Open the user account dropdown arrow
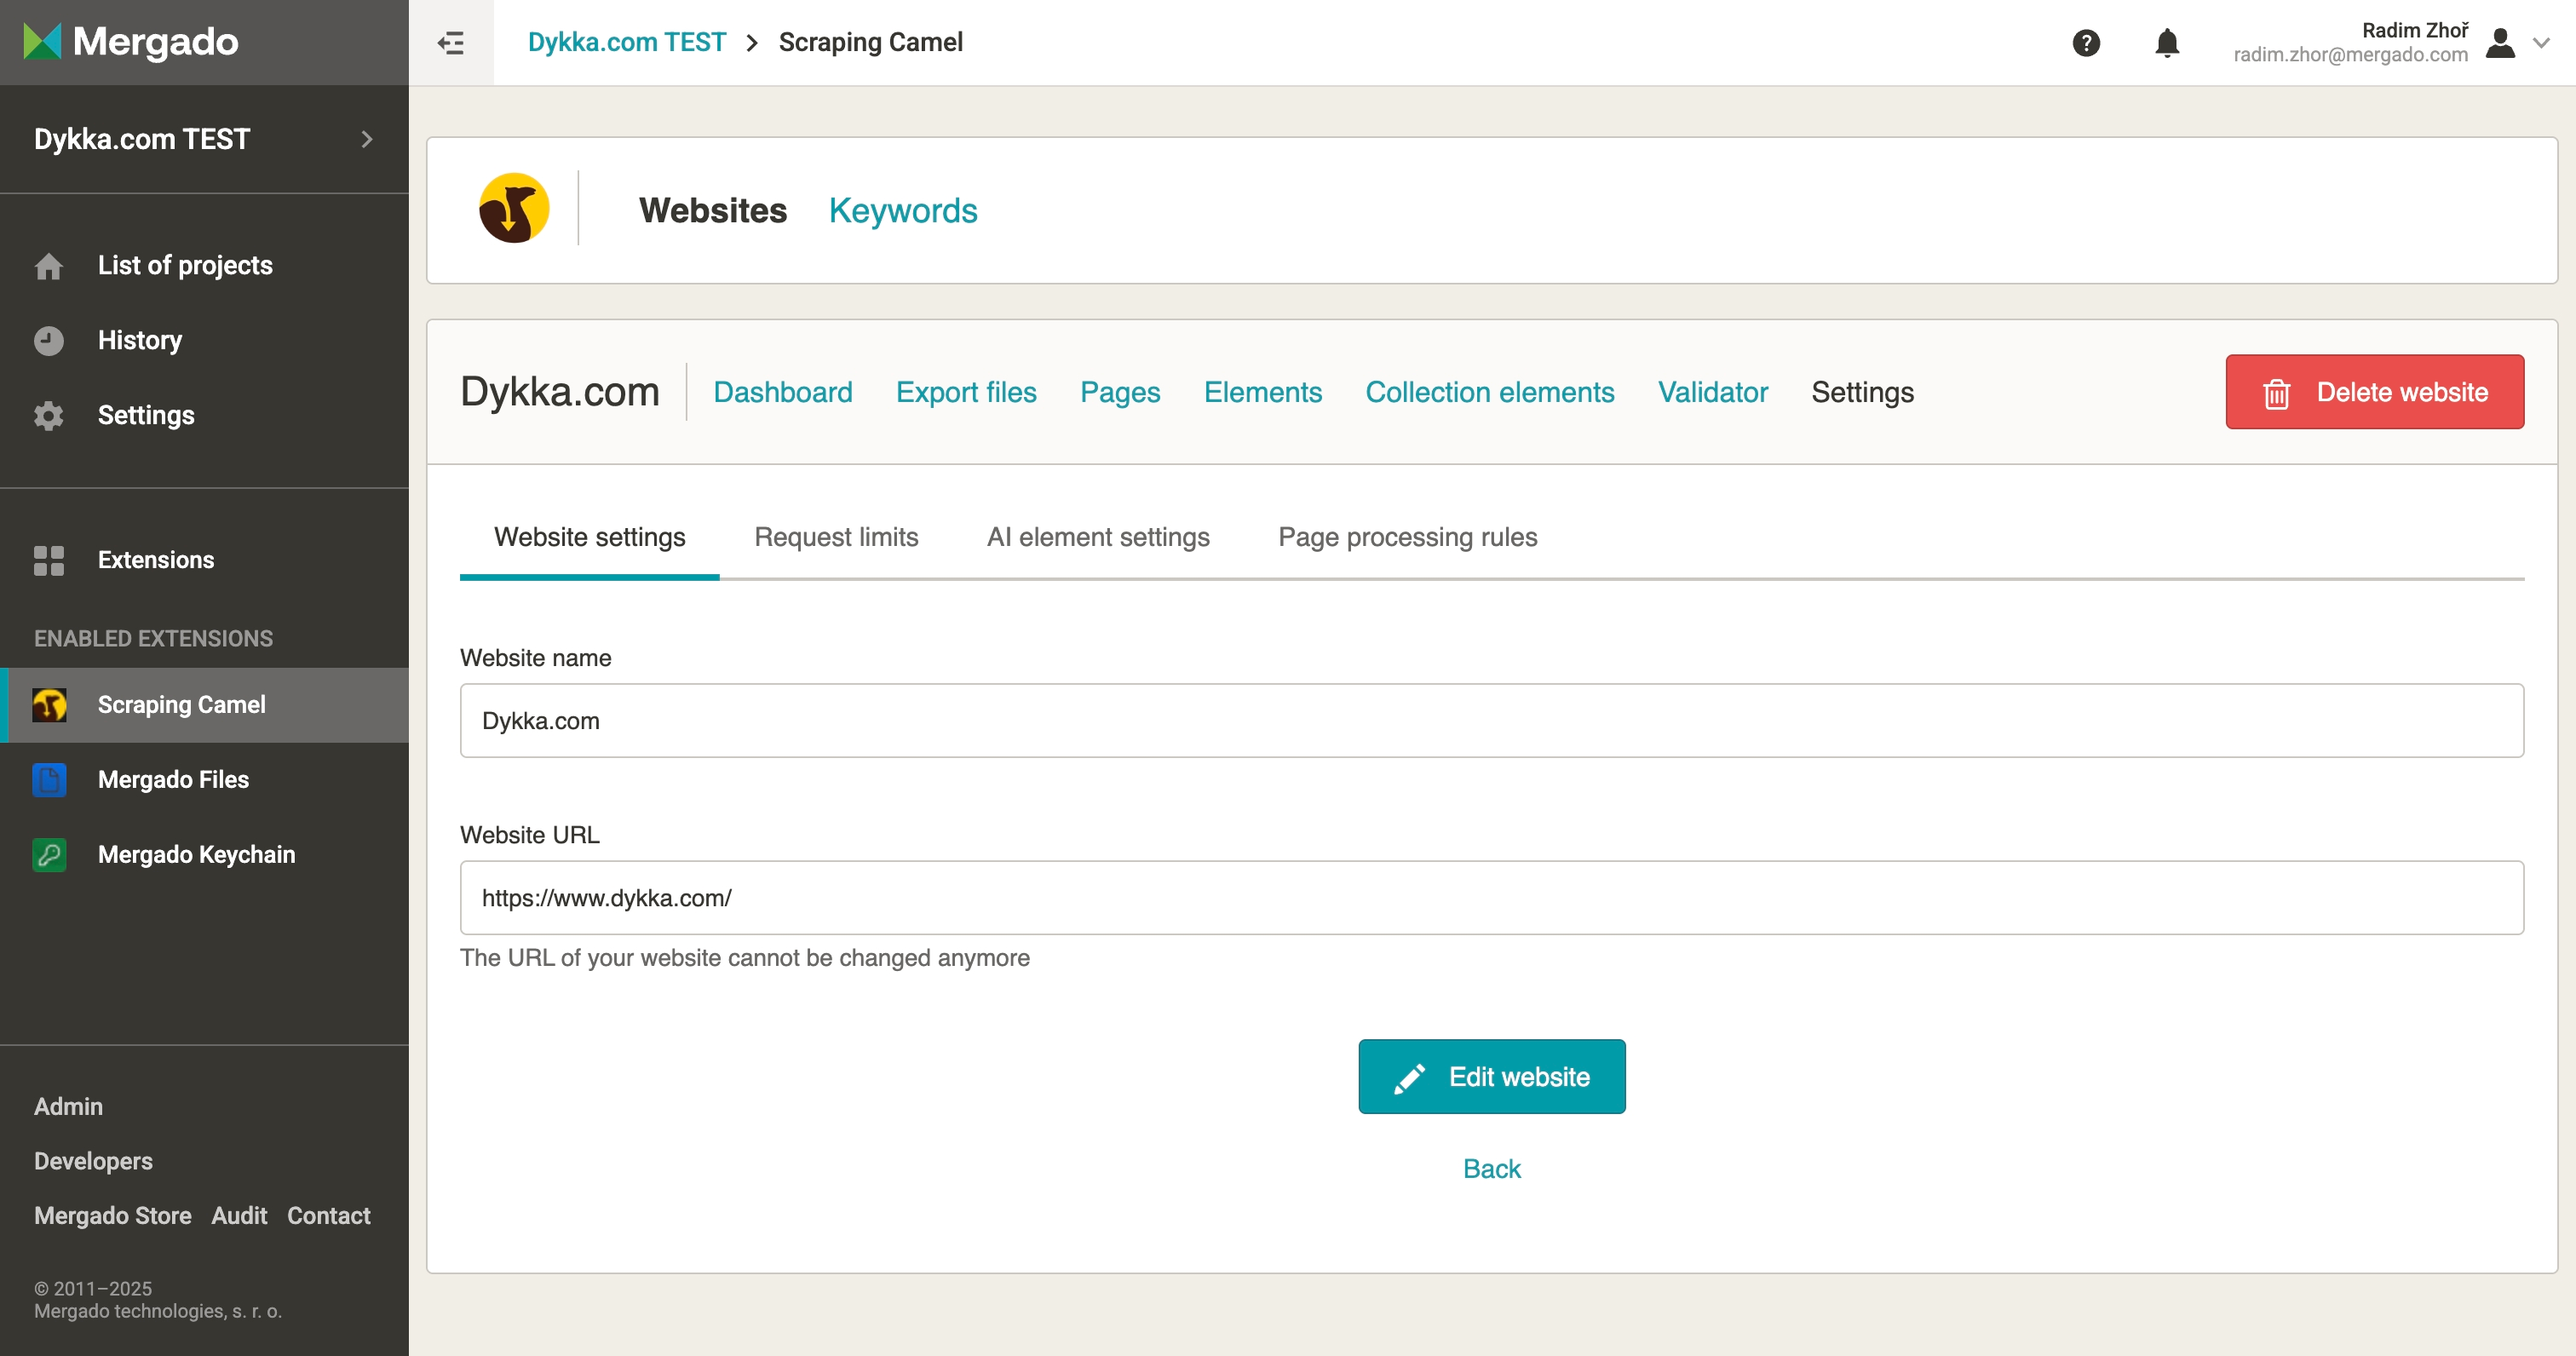Viewport: 2576px width, 1356px height. tap(2541, 42)
